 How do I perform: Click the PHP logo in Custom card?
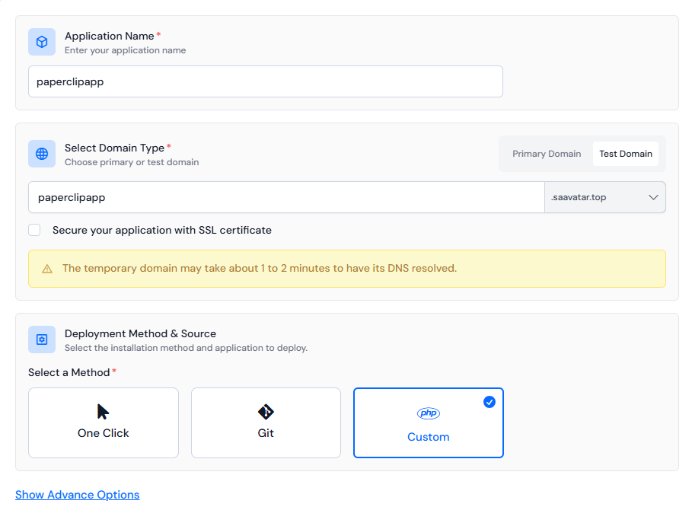(428, 413)
